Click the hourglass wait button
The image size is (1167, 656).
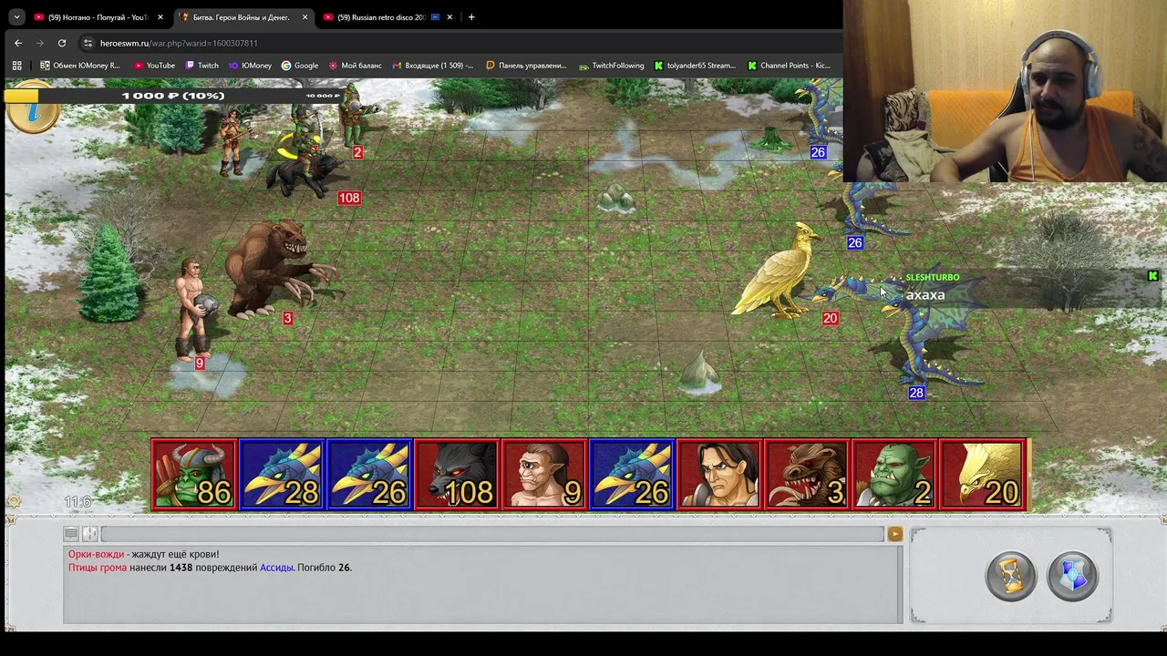pos(1010,576)
